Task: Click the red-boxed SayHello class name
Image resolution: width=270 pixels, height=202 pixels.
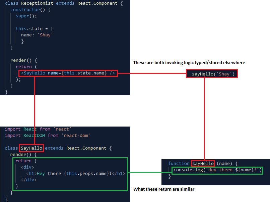Action: pyautogui.click(x=31, y=148)
